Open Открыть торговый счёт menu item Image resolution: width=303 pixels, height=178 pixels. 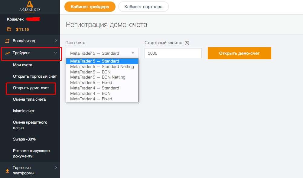point(35,76)
